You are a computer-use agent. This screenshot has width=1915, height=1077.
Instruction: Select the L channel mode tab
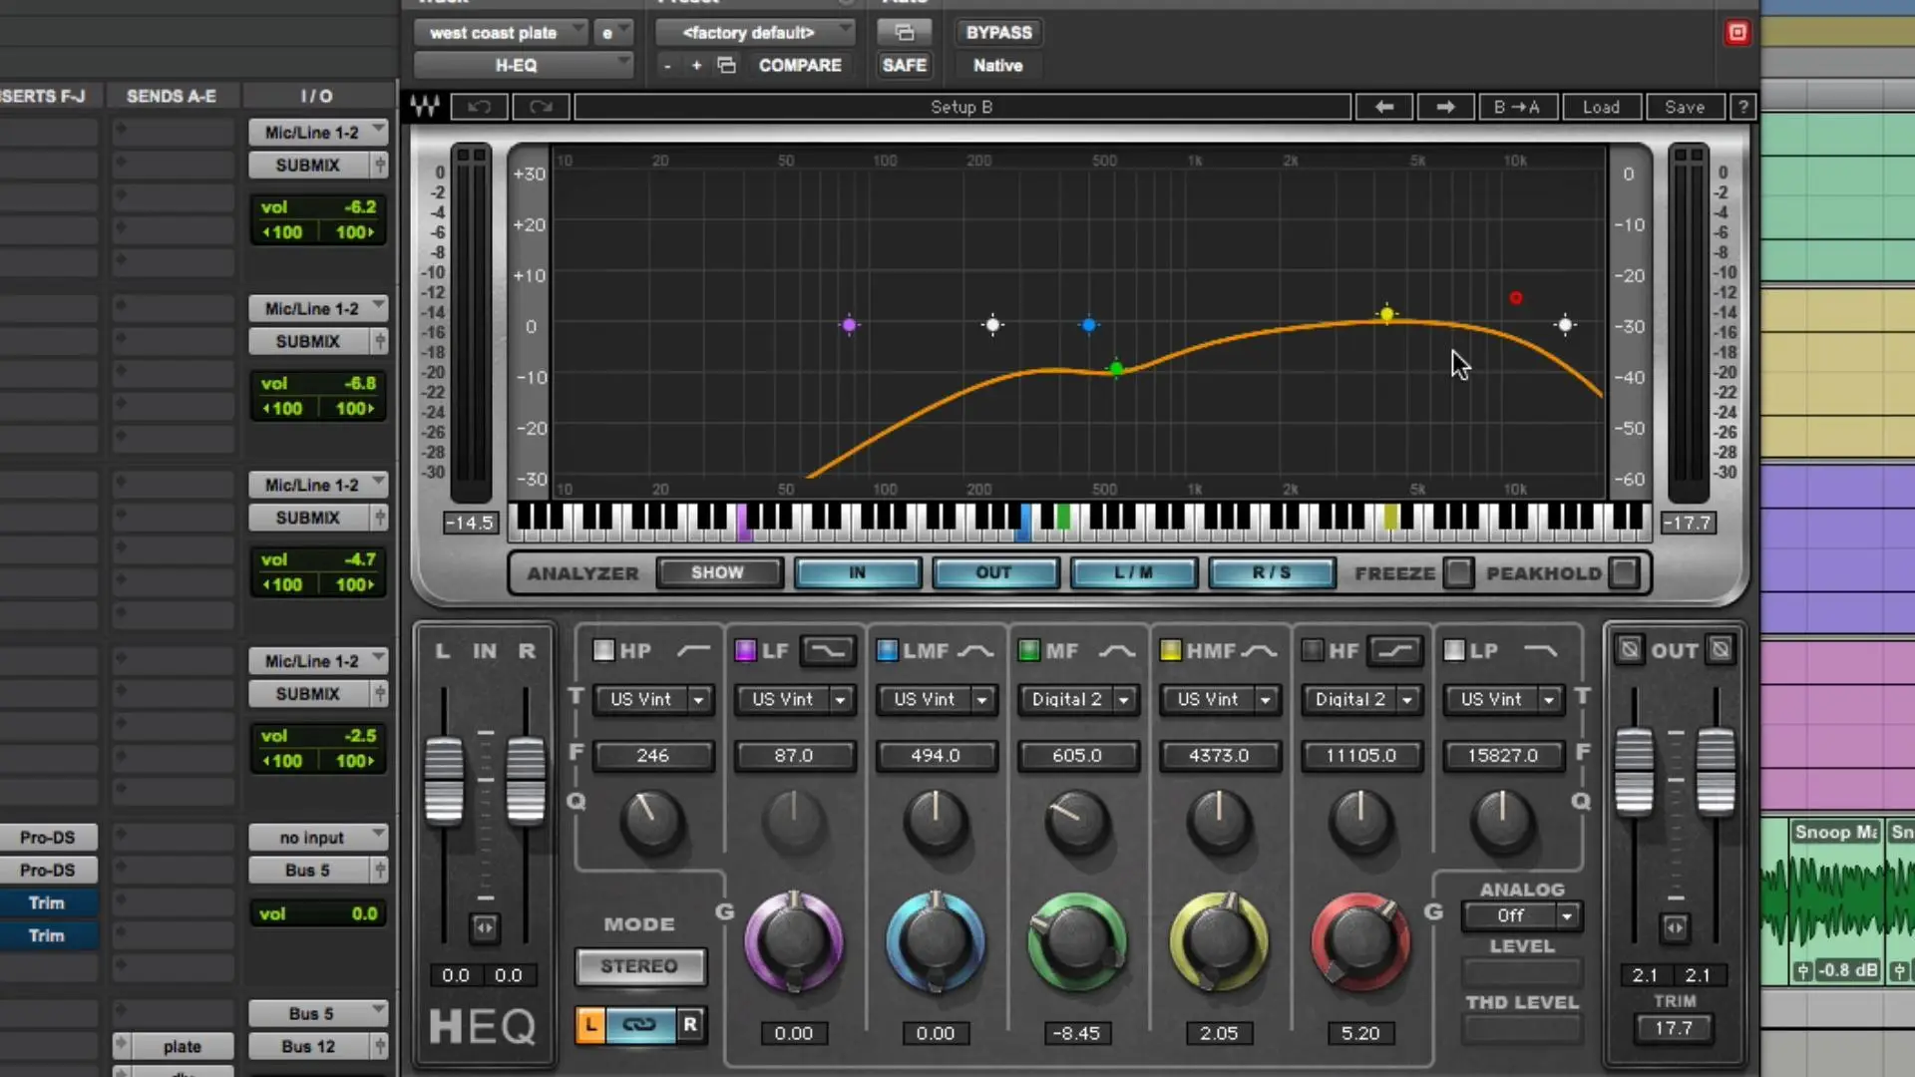pyautogui.click(x=590, y=1024)
